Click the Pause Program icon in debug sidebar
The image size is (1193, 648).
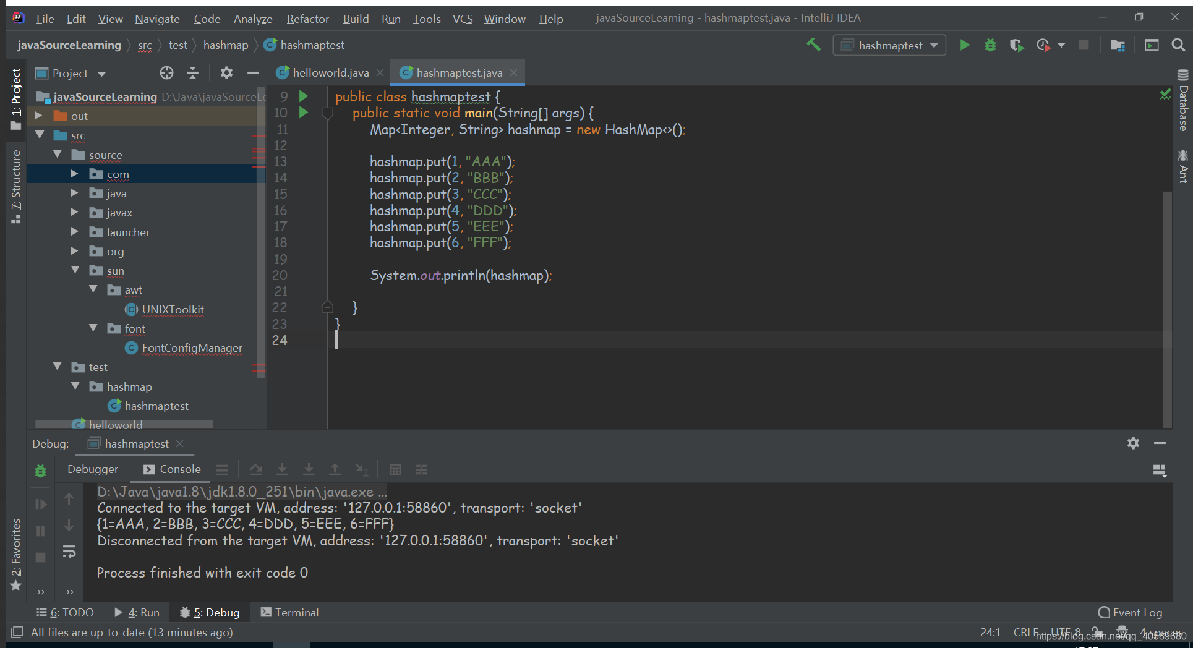point(41,531)
